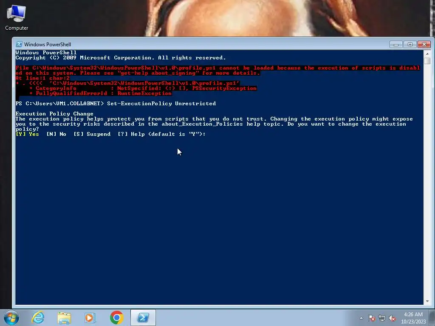Click the "[S] Suspend" option text
Screen dimensions: 435x326
(x=92, y=134)
